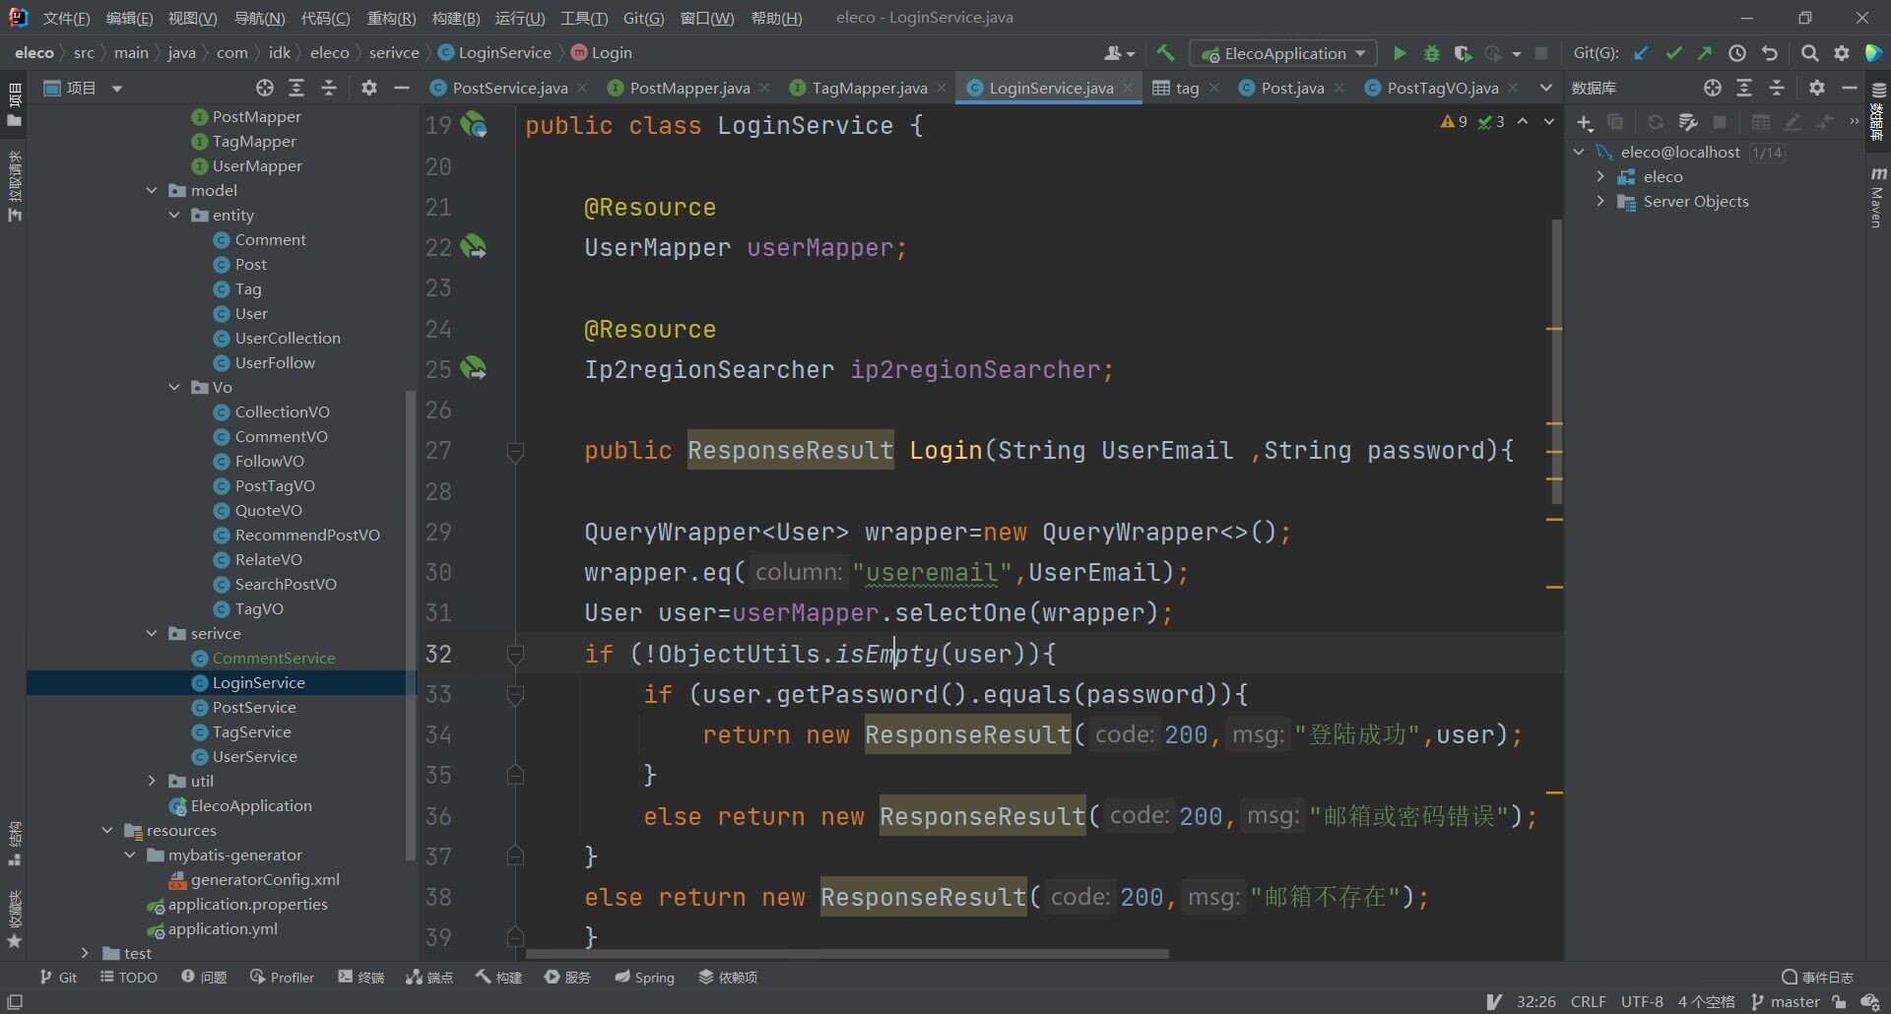Open the 重构(R) menu
Viewport: 1891px width, 1014px height.
[391, 18]
